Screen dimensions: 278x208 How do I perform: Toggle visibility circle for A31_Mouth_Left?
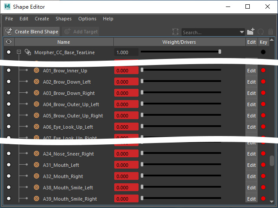point(9,165)
